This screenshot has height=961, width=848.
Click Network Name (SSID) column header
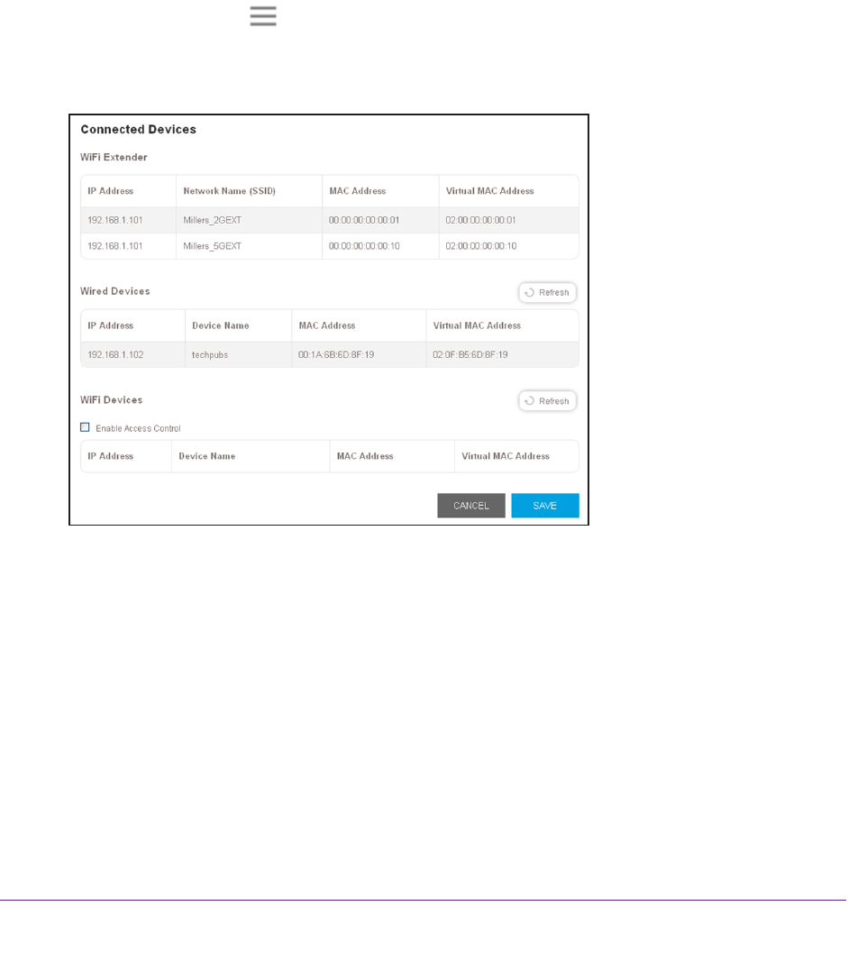(x=229, y=191)
